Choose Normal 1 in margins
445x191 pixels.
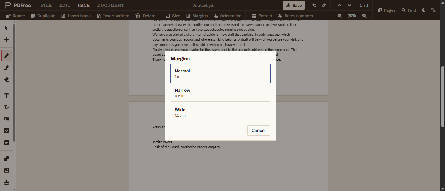221,74
